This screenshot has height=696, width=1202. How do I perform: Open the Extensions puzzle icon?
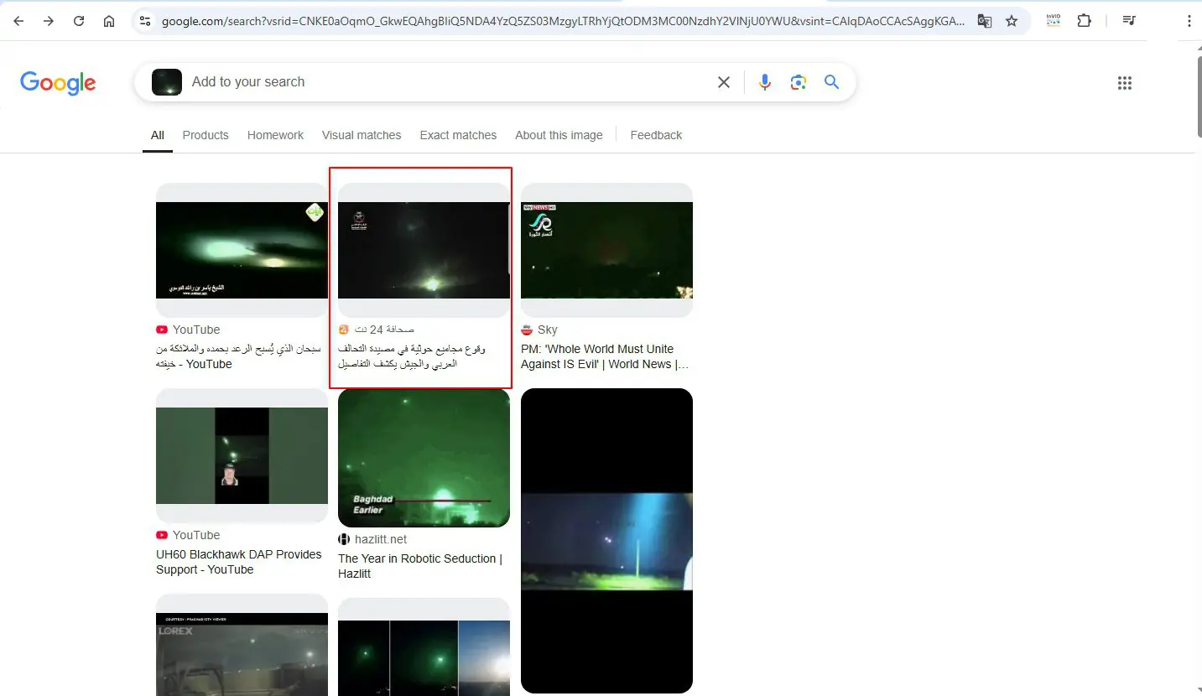[1085, 21]
